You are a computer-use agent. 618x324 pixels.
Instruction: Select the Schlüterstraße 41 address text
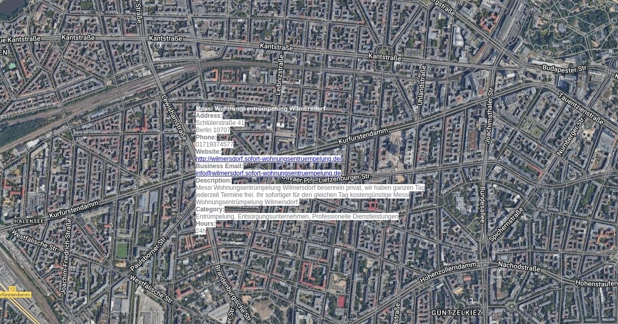point(220,123)
